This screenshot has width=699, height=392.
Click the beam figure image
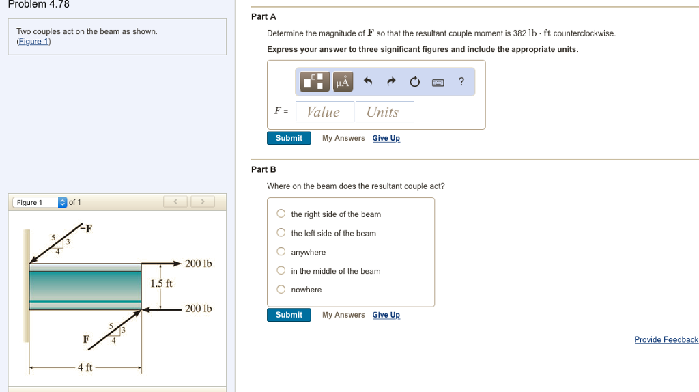coord(118,298)
